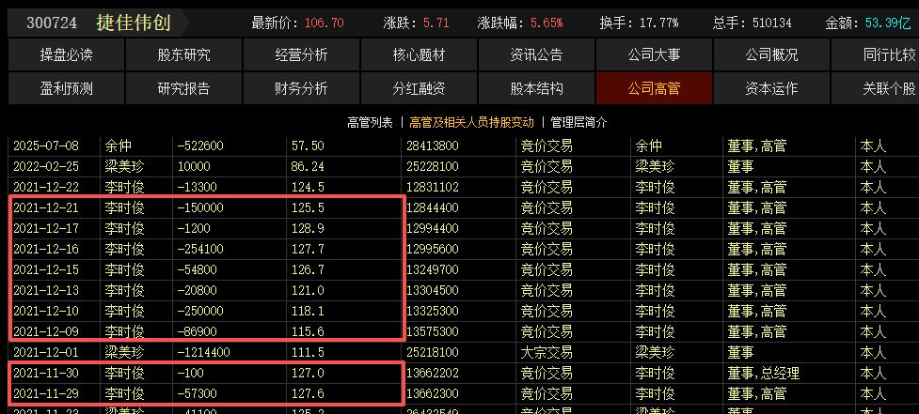Screen dimensions: 919x414
Task: Open the 经营分析 tab
Action: coord(301,55)
